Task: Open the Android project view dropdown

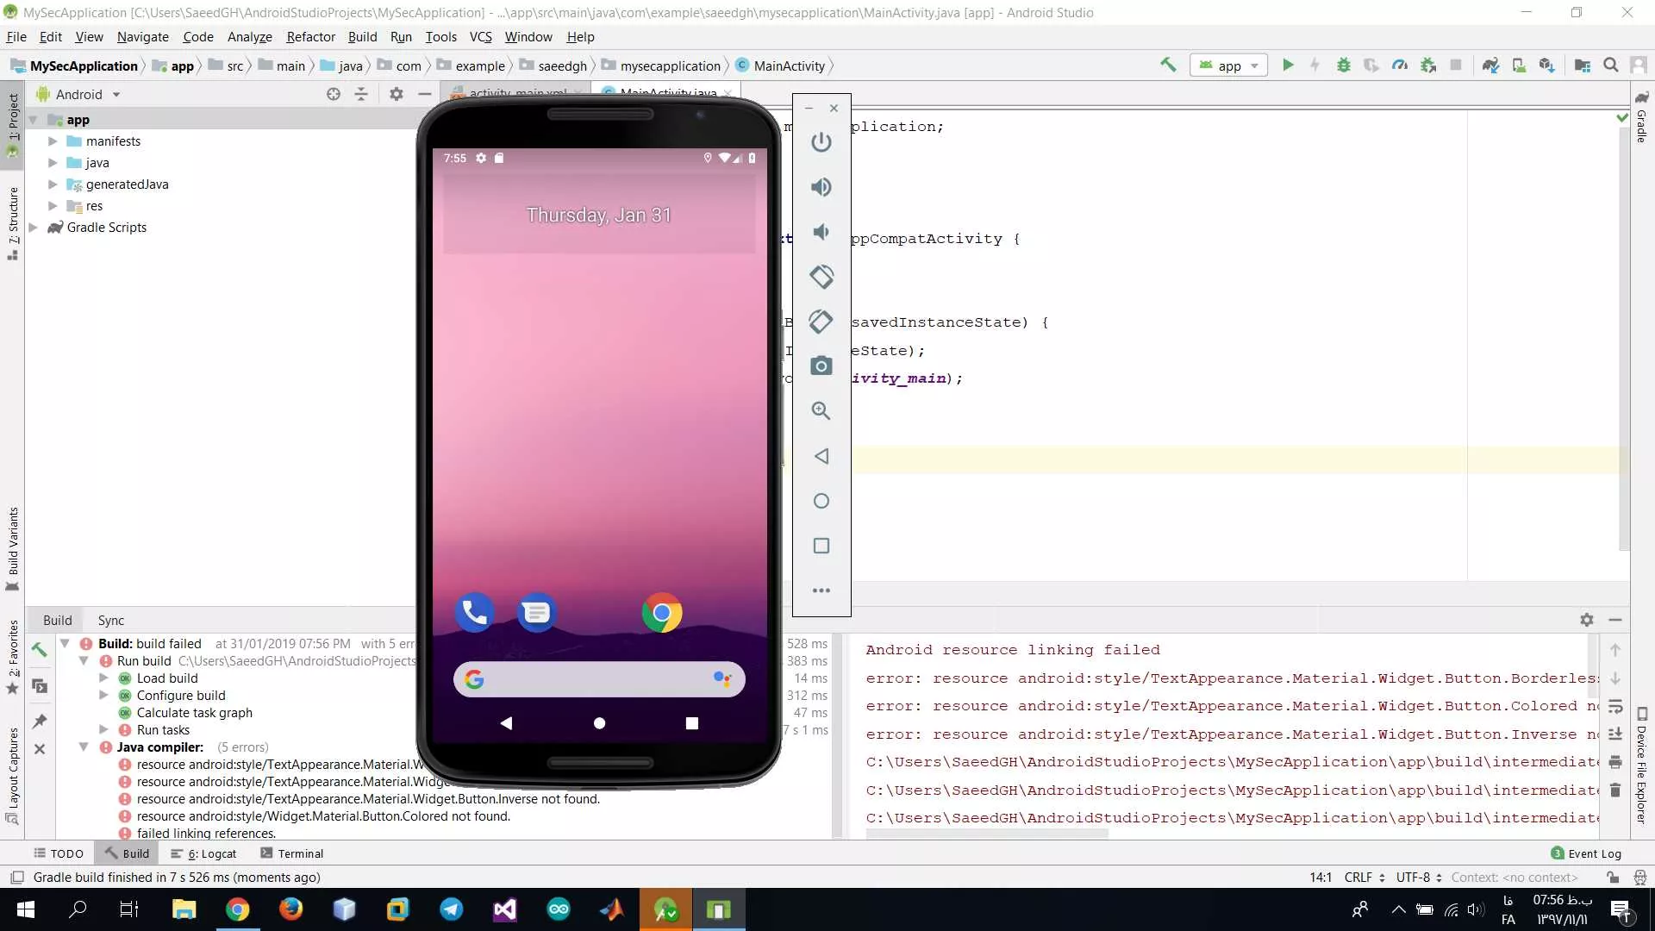Action: click(78, 94)
